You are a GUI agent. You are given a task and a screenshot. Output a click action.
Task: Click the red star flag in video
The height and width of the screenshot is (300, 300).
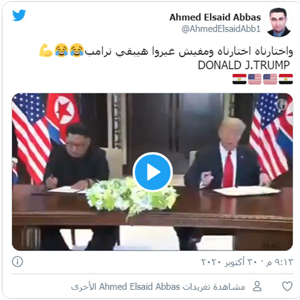63,113
